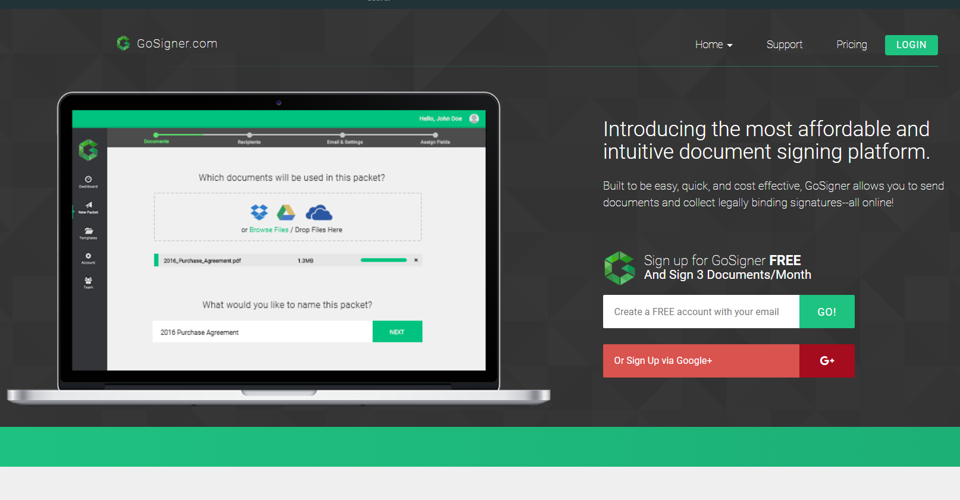Remove the 2016_Purchase_Agreement.pdf file with the x
The image size is (960, 500).
coord(416,260)
